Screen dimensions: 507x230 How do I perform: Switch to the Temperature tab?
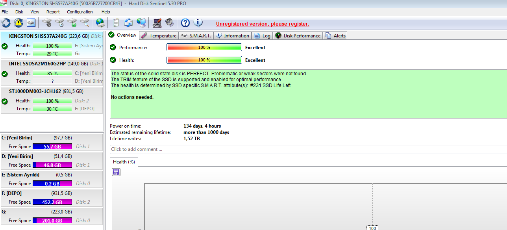click(x=159, y=35)
